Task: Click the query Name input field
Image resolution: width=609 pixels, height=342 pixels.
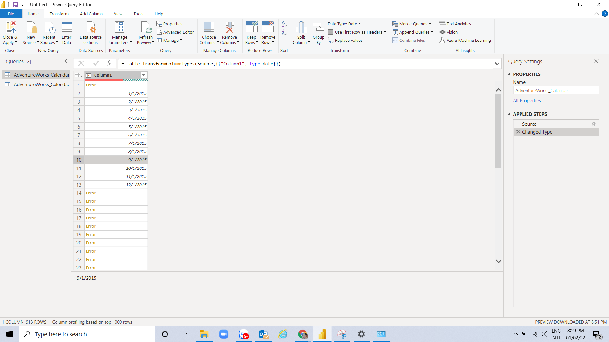Action: [556, 90]
